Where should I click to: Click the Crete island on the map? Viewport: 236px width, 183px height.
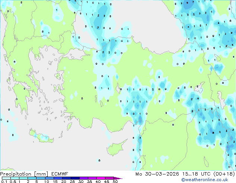(x=41, y=137)
